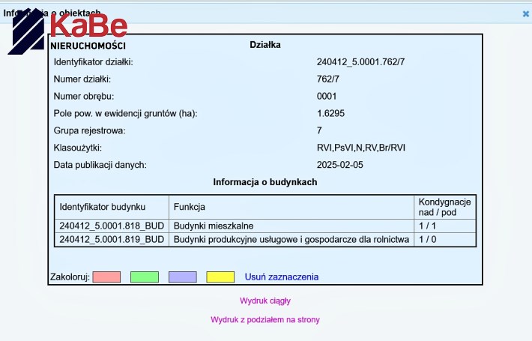This screenshot has height=341, width=532.
Task: Click the Identyfikator działki label
Action: [x=94, y=62]
